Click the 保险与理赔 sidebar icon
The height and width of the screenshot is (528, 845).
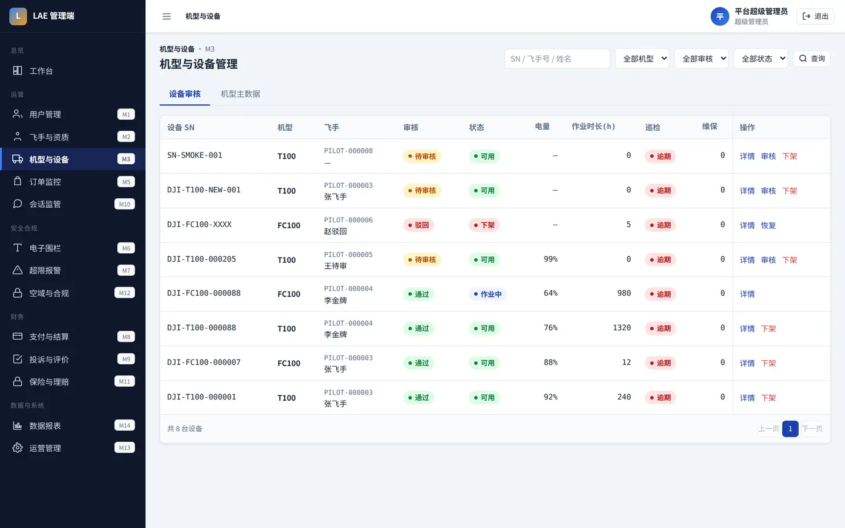coord(18,381)
